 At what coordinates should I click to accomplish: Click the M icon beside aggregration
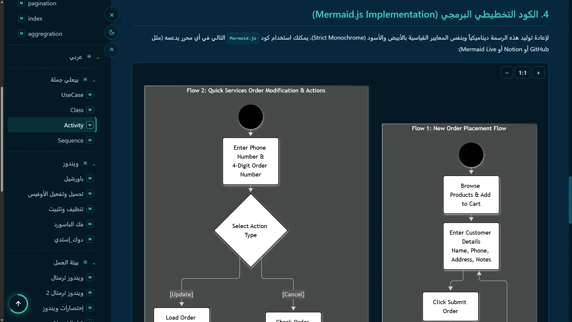21,33
